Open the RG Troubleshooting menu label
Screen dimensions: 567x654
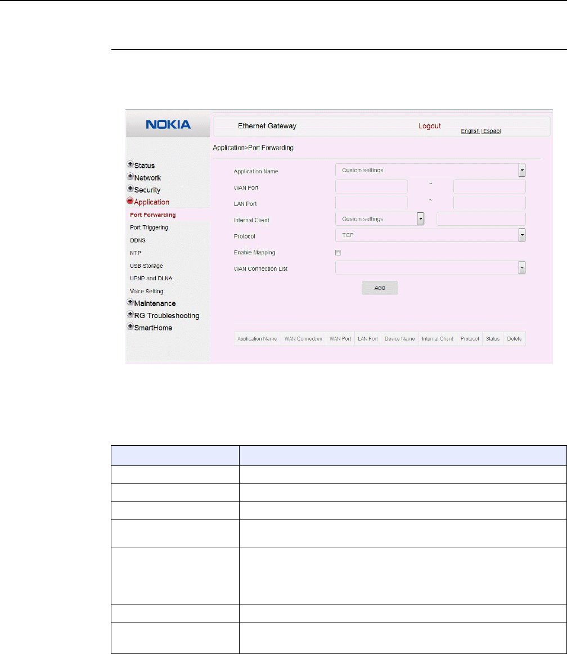tap(166, 315)
